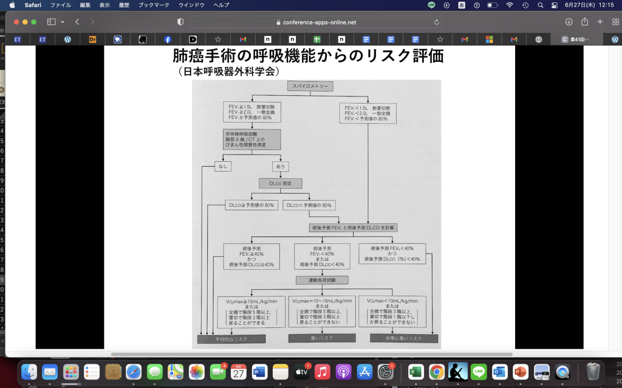Open Safari downloads icon
This screenshot has height=388, width=622.
[569, 22]
